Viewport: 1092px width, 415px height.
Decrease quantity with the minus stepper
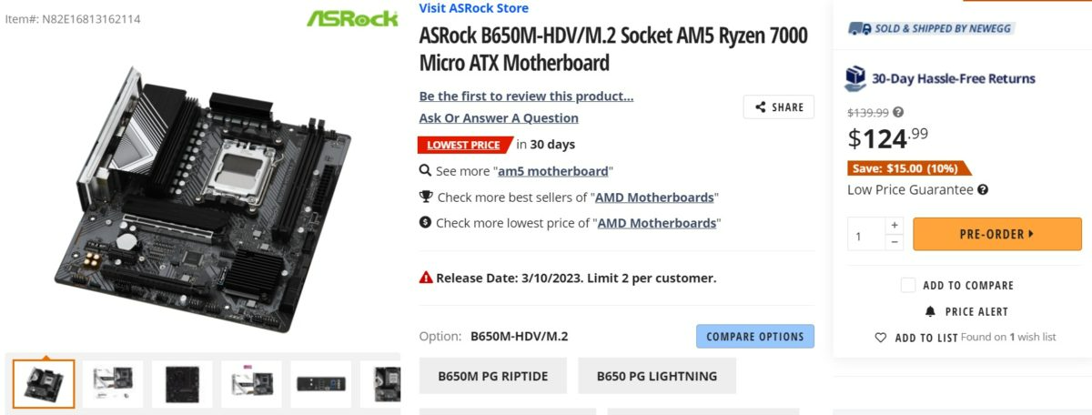pyautogui.click(x=894, y=242)
